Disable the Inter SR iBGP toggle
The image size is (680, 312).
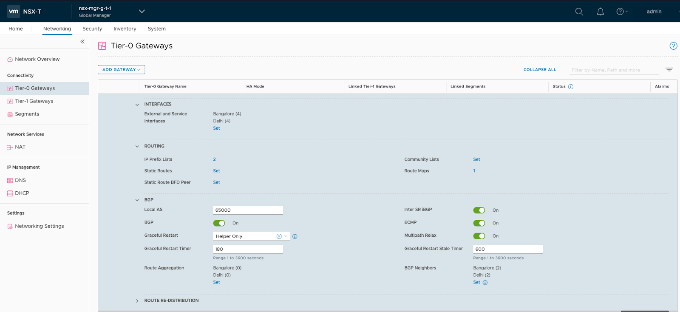point(479,210)
